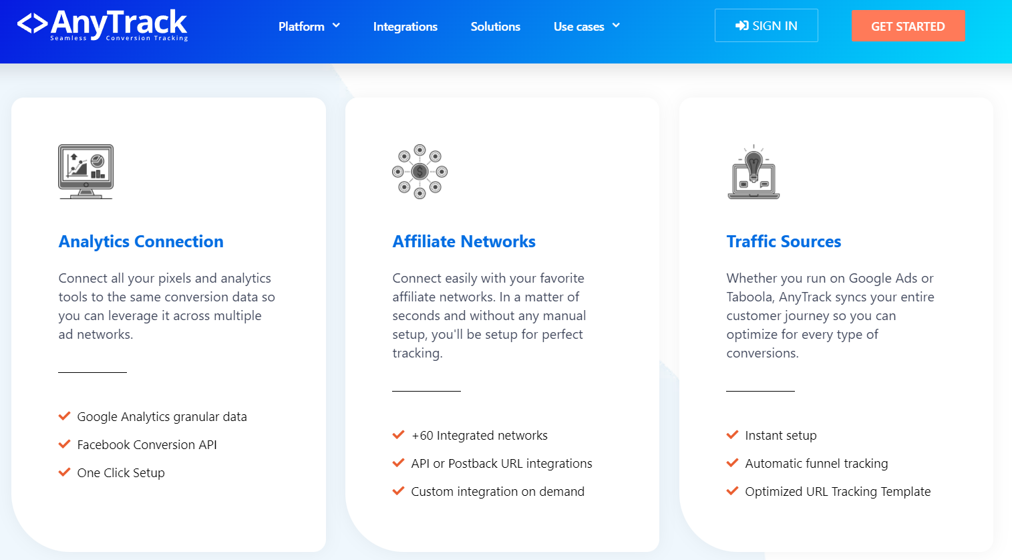Select 'API or Postback URL integrations' text
This screenshot has height=560, width=1012.
(502, 463)
